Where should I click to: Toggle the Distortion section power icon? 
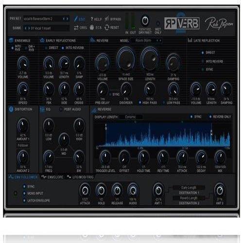point(11,109)
